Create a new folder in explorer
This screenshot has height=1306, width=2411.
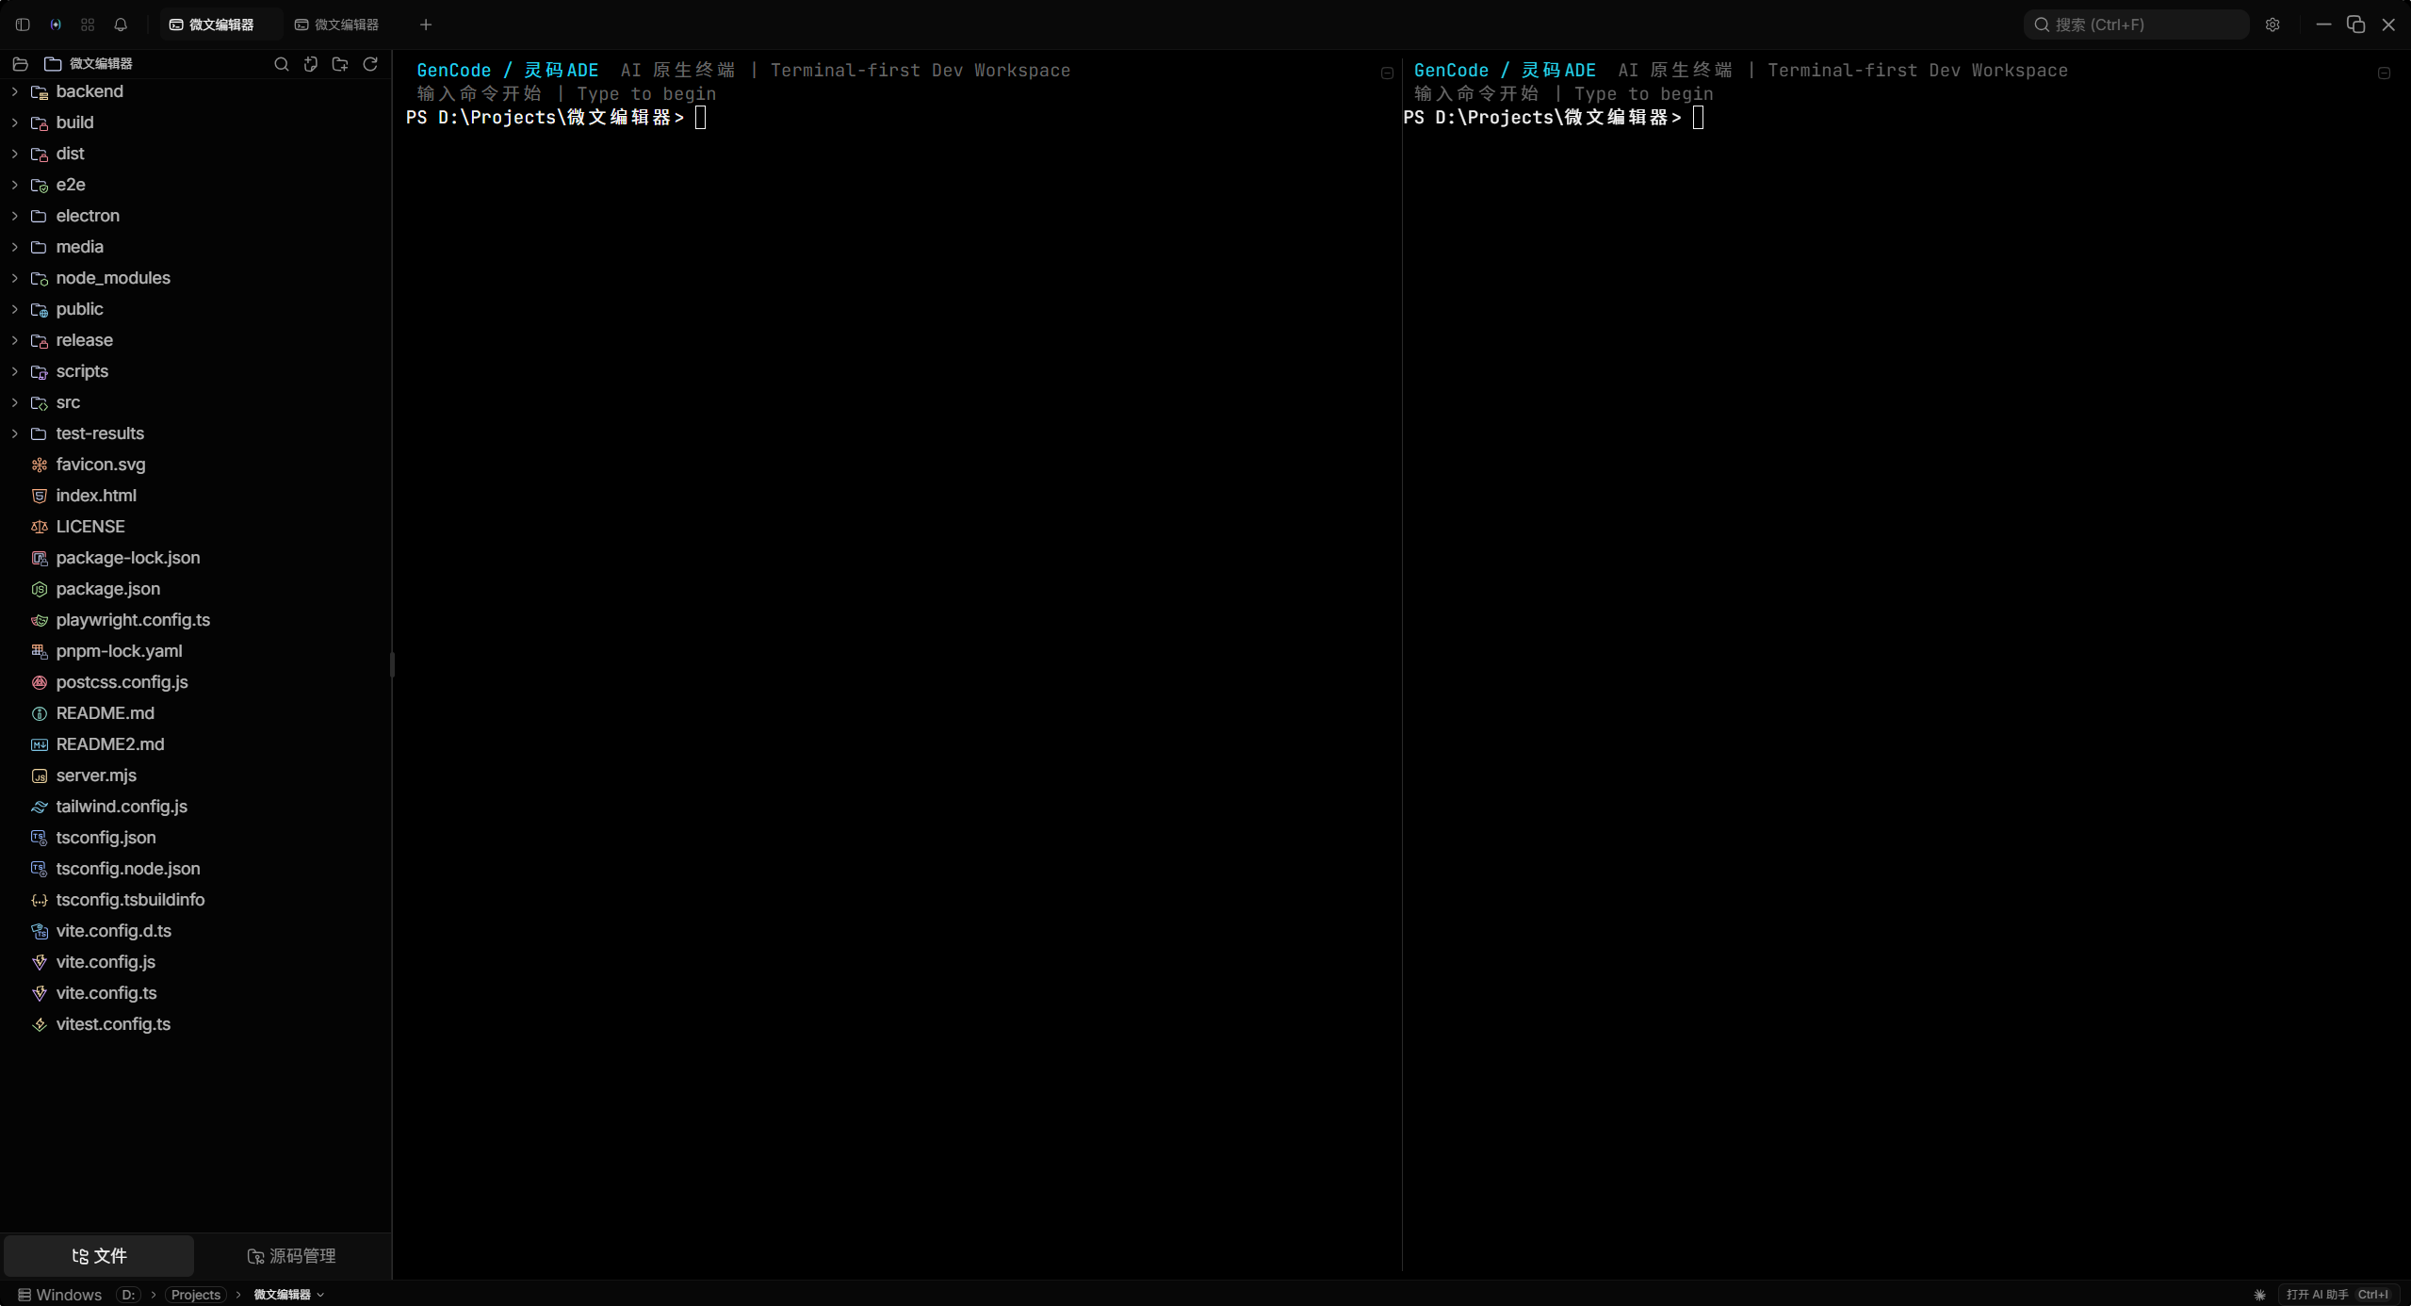click(340, 64)
